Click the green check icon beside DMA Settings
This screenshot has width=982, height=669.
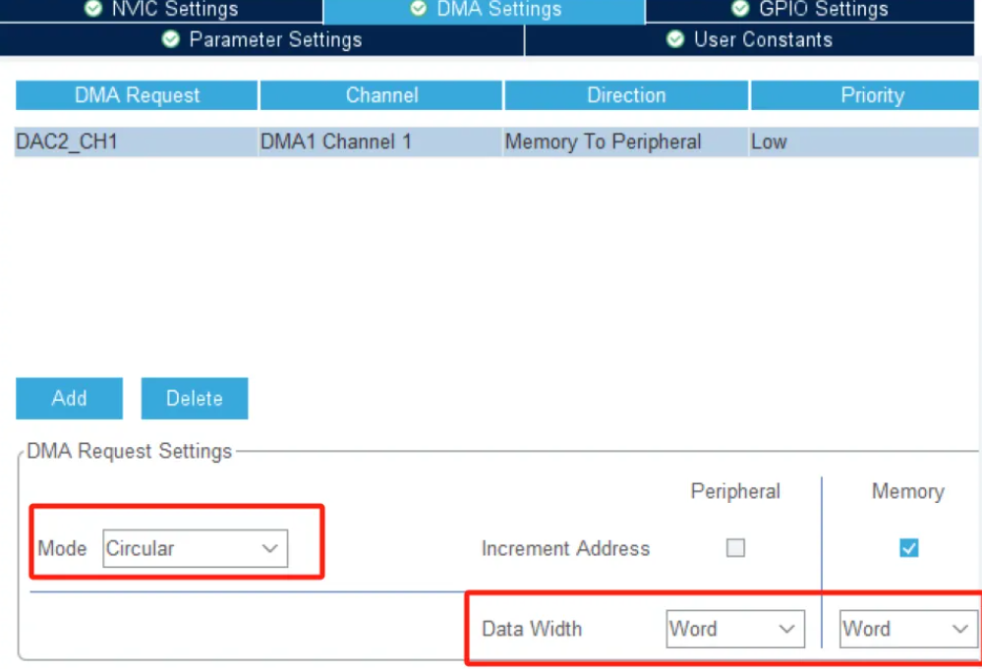point(418,9)
